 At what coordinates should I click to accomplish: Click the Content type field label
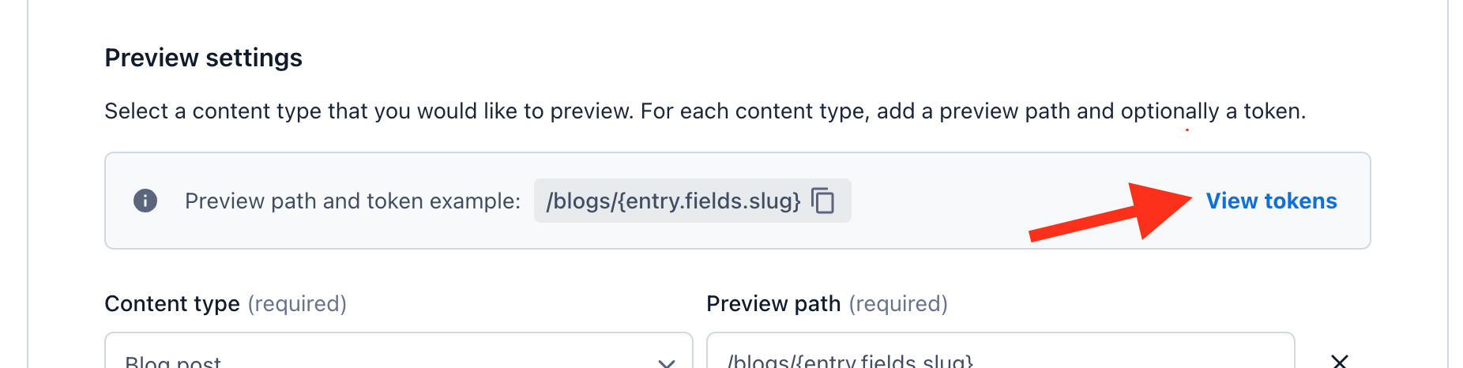(172, 303)
